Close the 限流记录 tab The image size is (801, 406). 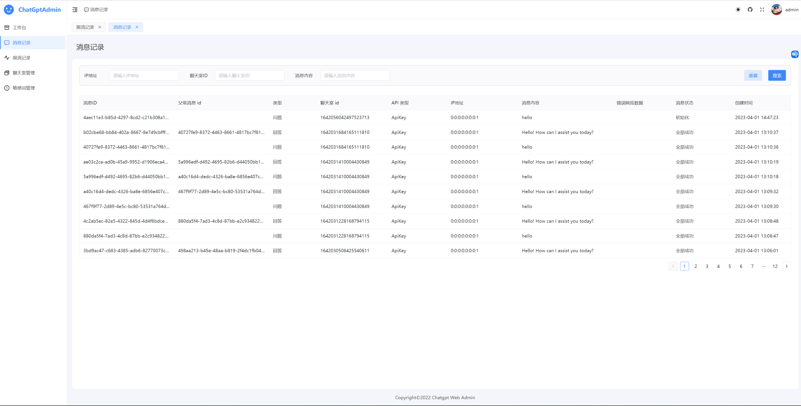click(x=100, y=27)
